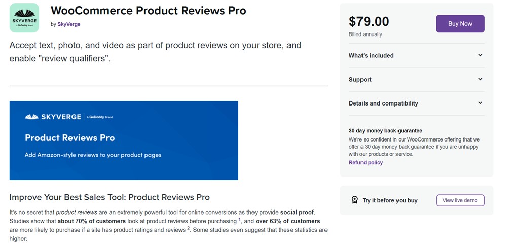This screenshot has width=507, height=246.
Task: Click the 'Try it before you buy' label
Action: click(x=389, y=200)
